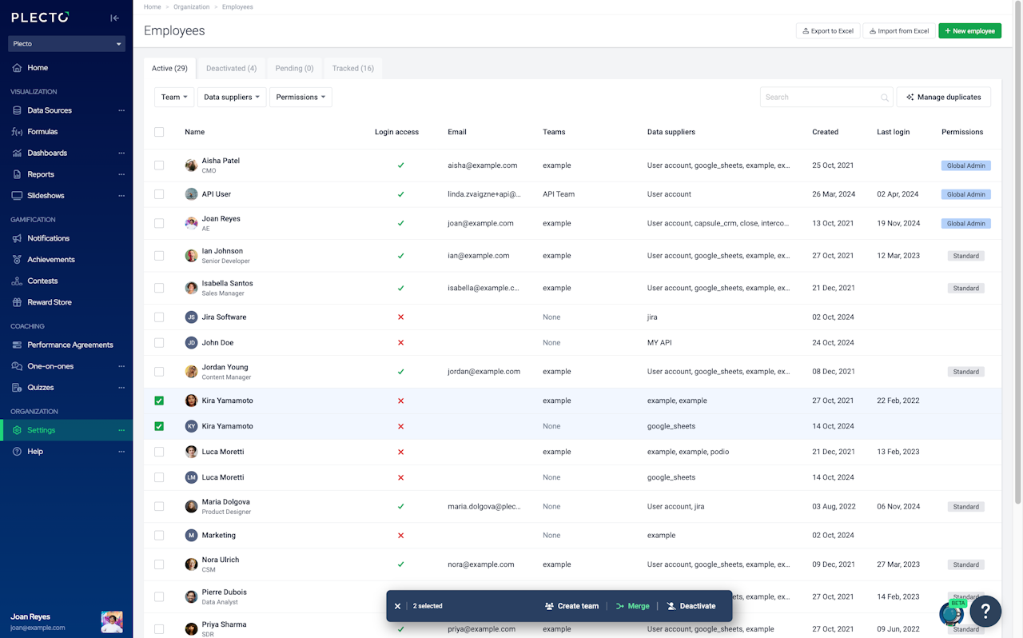This screenshot has height=638, width=1023.
Task: Close the selection bar with X icon
Action: tap(397, 606)
